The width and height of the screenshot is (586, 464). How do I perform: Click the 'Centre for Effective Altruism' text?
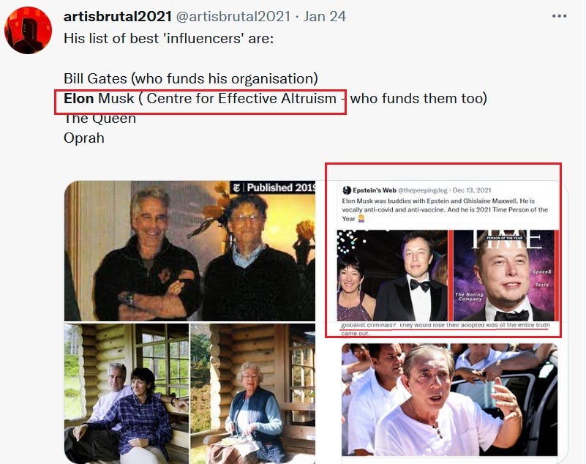click(241, 98)
